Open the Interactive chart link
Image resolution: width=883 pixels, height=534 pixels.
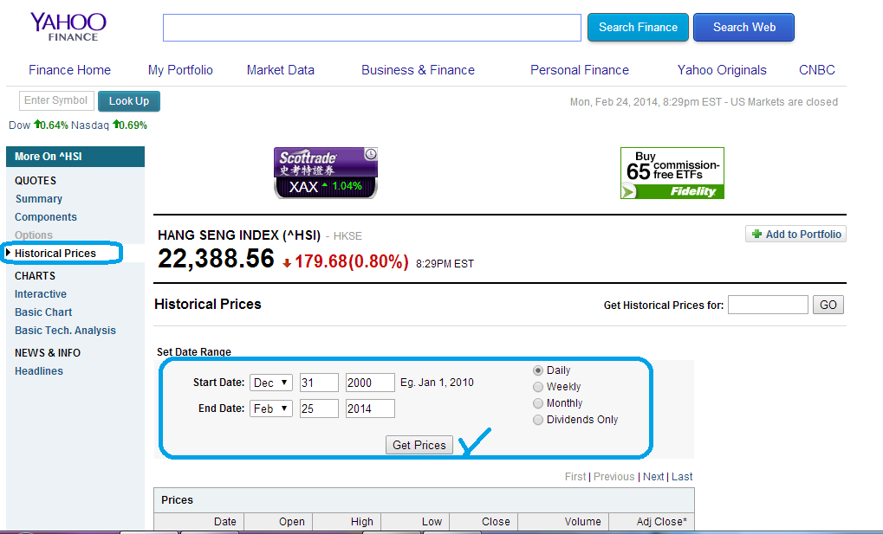[41, 294]
